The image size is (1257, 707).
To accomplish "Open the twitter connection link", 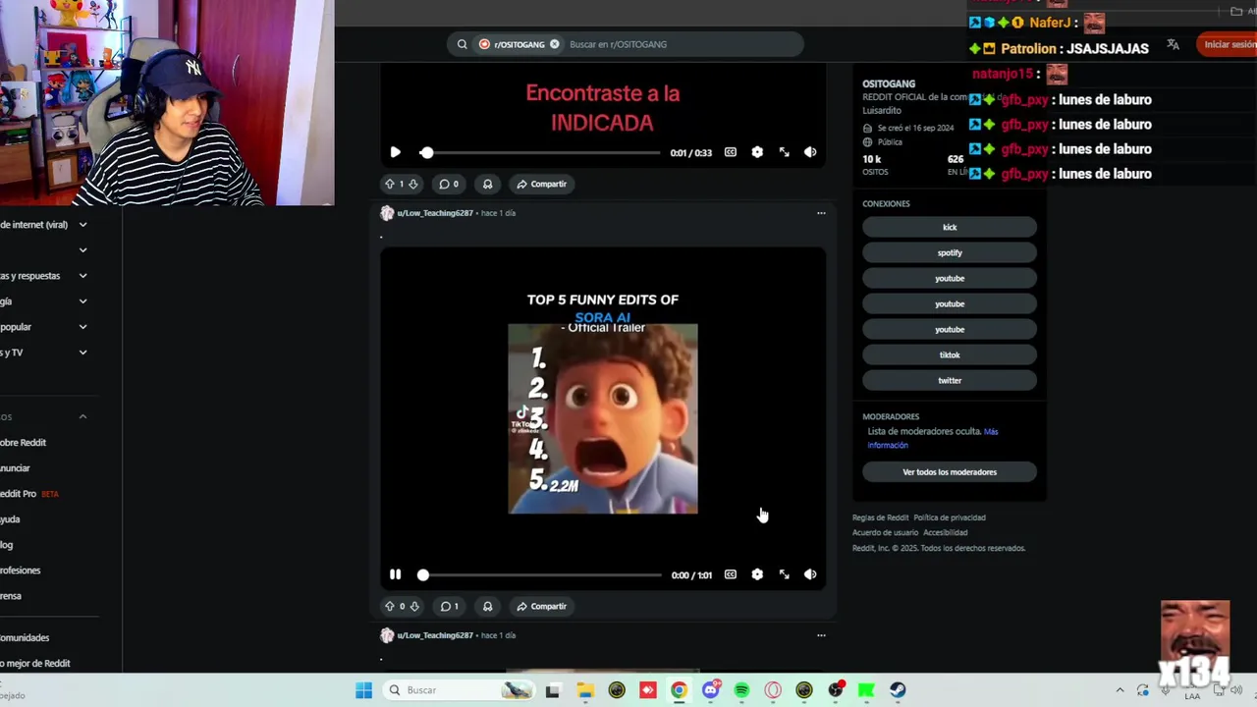I will [950, 380].
